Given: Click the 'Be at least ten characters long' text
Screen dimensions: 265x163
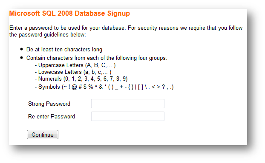Looking at the screenshot, I should [x=64, y=50].
